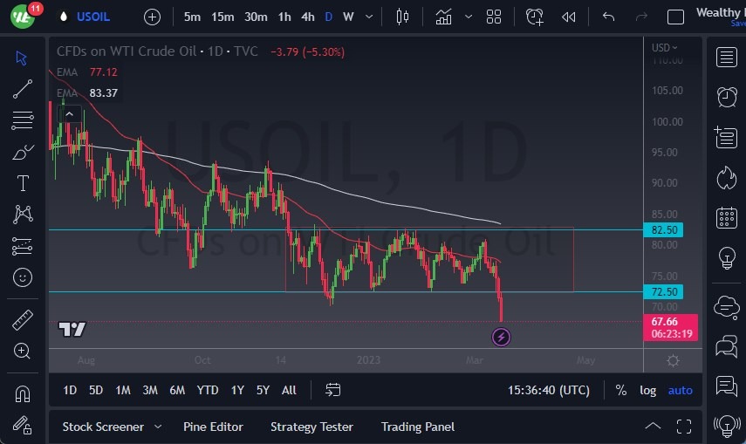
Task: Switch to the Pine Editor tab
Action: [x=213, y=427]
